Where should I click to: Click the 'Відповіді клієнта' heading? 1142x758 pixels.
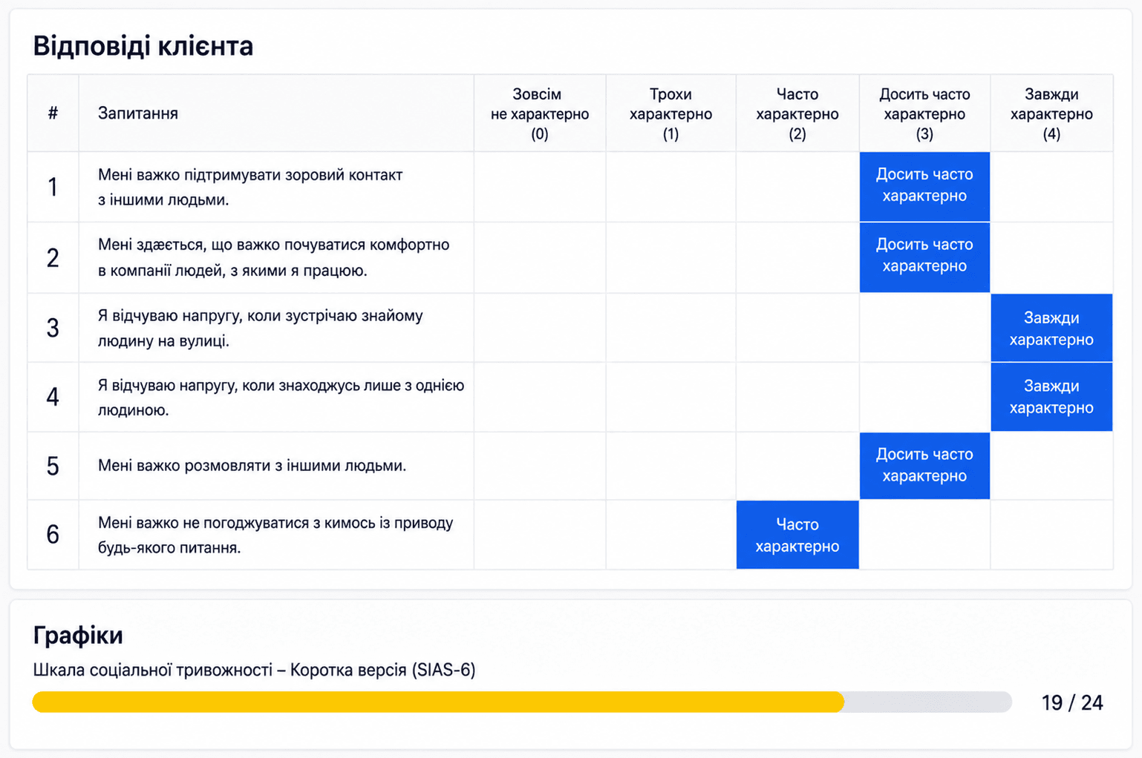click(x=143, y=46)
